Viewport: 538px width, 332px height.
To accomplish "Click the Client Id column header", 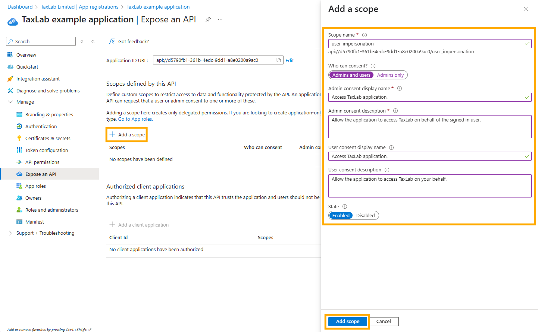I will (x=119, y=238).
